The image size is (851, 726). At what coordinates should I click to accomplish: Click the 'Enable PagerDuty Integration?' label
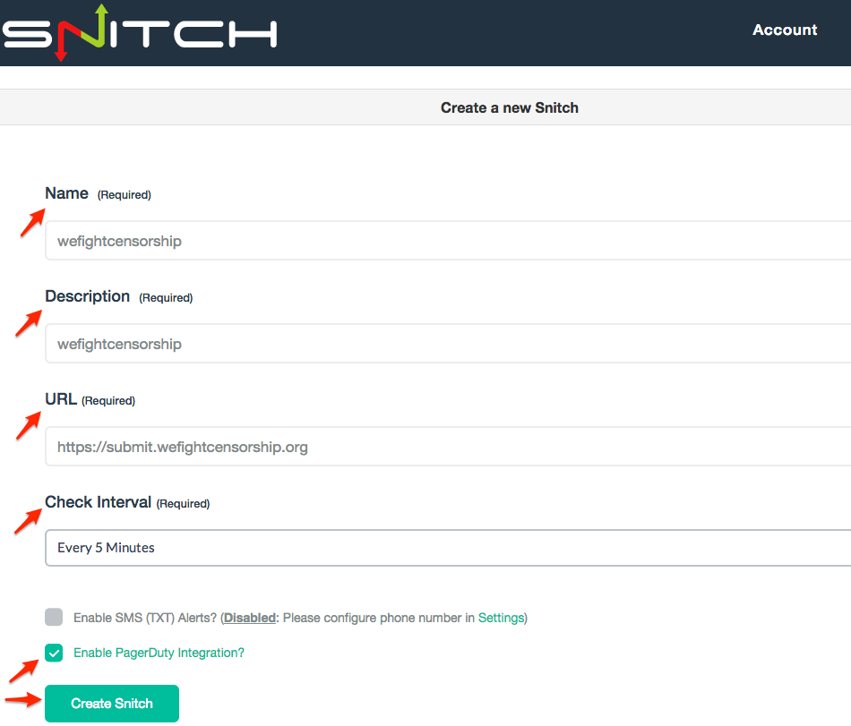click(x=159, y=653)
